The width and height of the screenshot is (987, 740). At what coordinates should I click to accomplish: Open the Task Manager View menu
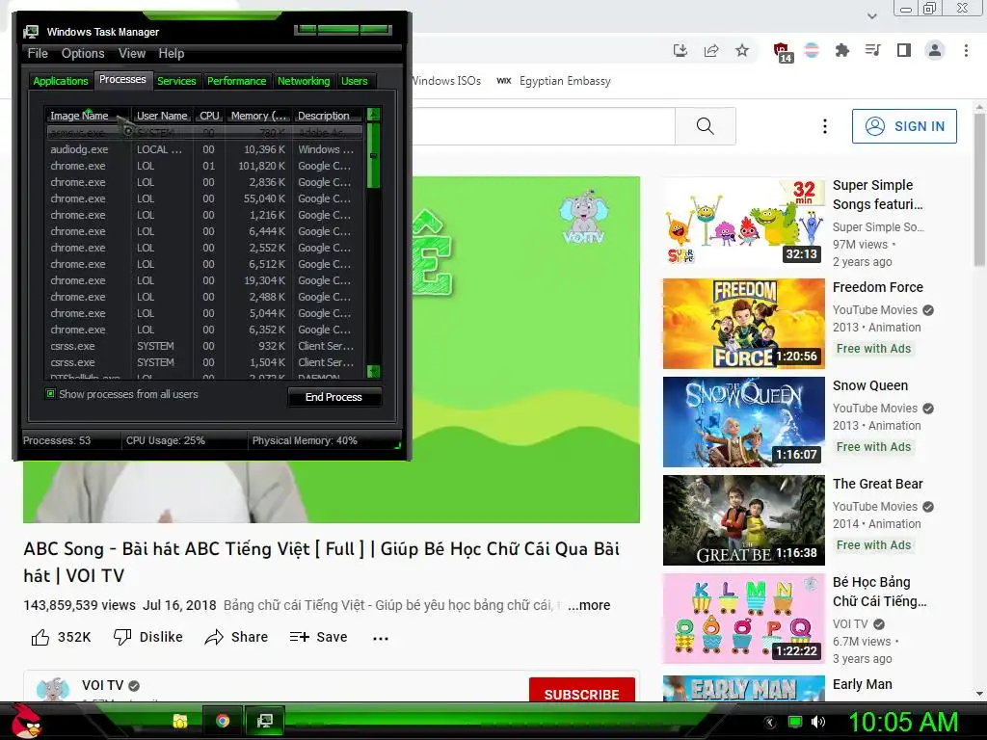point(132,54)
